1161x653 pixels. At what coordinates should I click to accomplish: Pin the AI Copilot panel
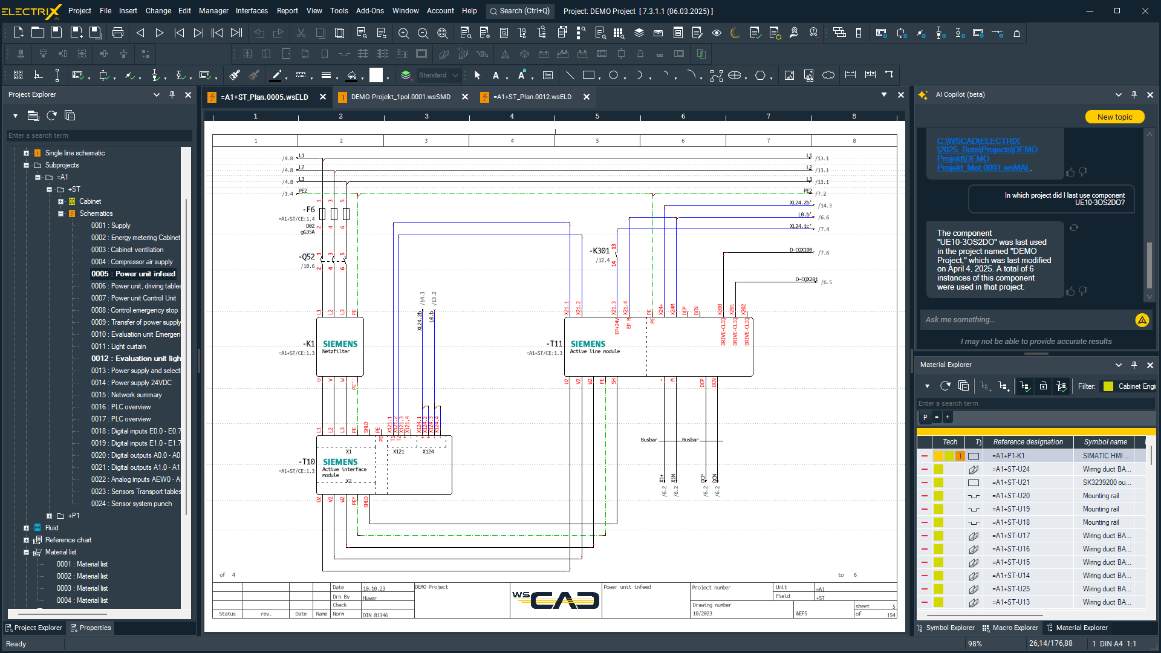click(x=1134, y=95)
